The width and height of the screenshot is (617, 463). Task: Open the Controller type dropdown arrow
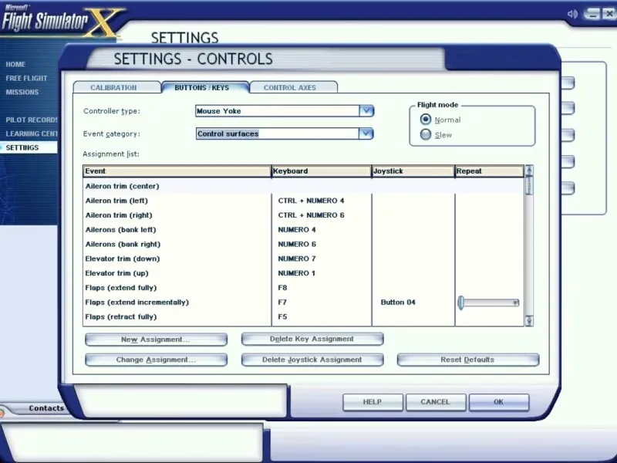point(366,111)
